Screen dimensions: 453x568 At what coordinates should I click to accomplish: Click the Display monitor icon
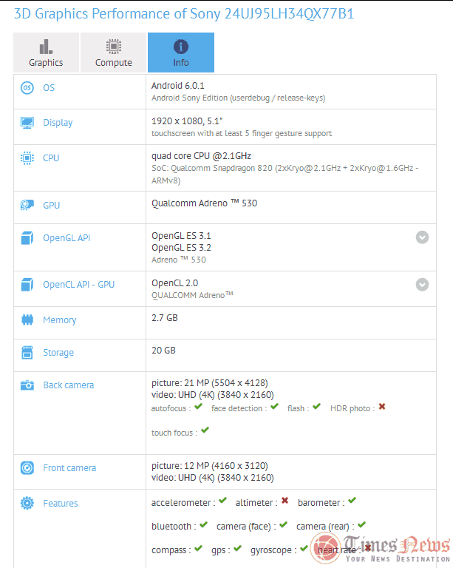(x=27, y=123)
